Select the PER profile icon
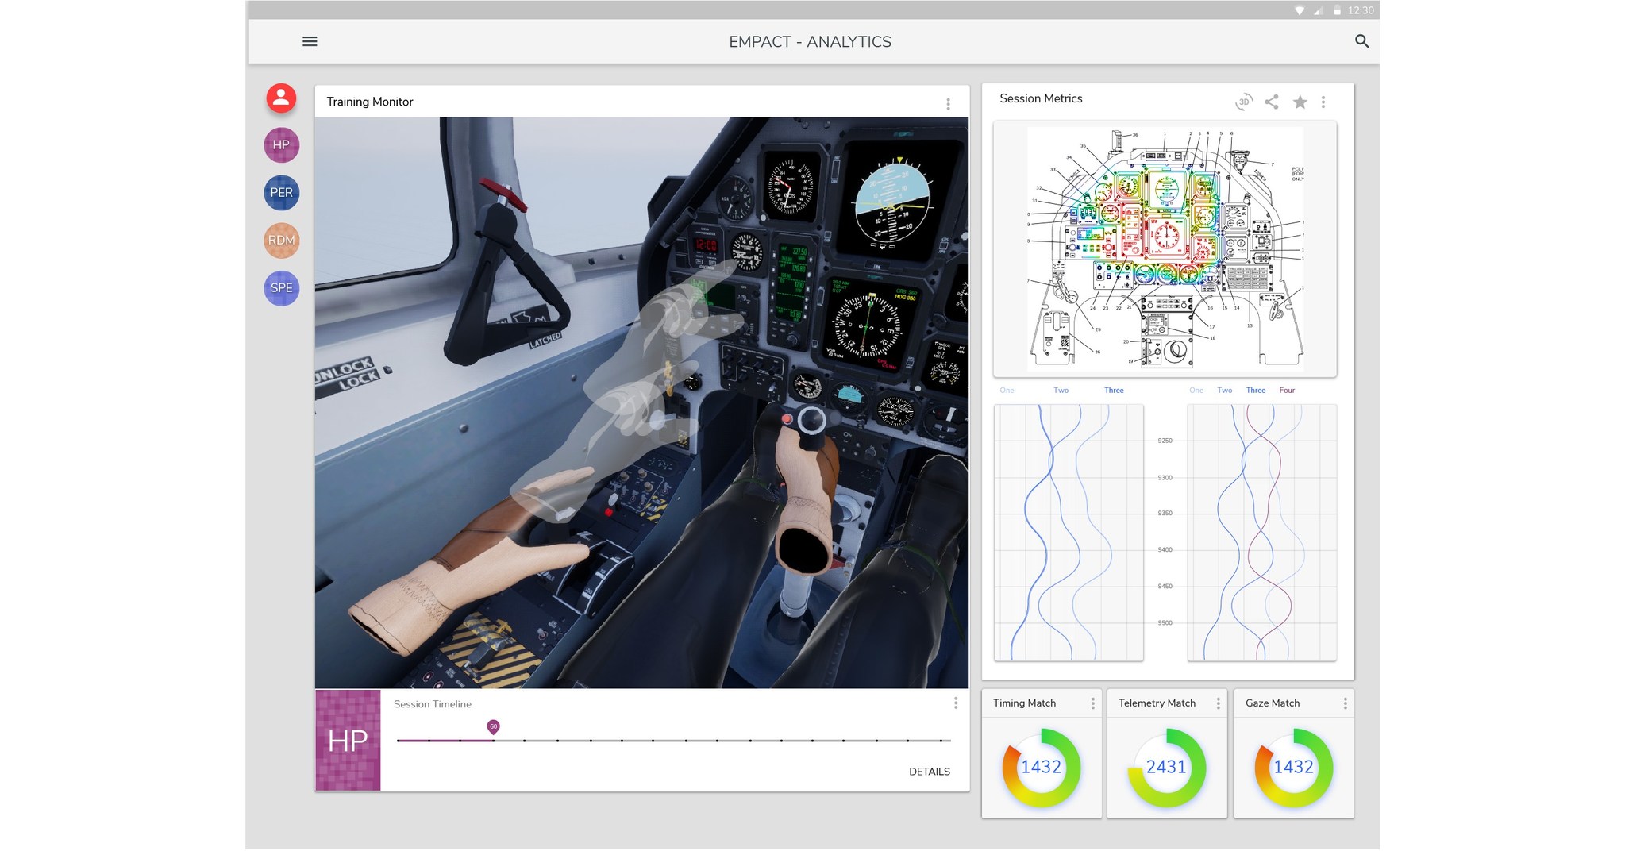Screen dimensions: 1625x851 281,193
